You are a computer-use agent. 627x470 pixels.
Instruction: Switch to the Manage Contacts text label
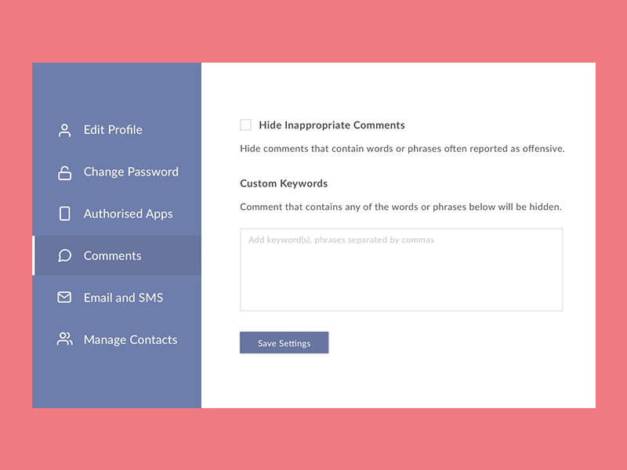(130, 340)
